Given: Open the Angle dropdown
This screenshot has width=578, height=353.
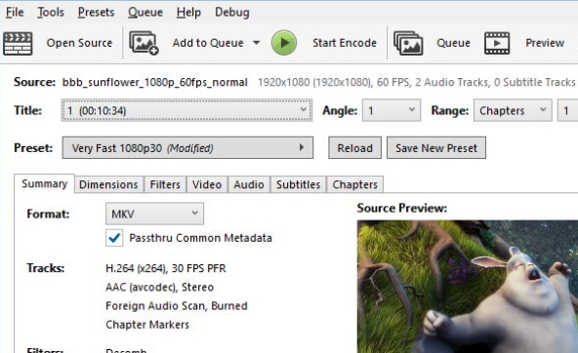Looking at the screenshot, I should click(x=392, y=110).
